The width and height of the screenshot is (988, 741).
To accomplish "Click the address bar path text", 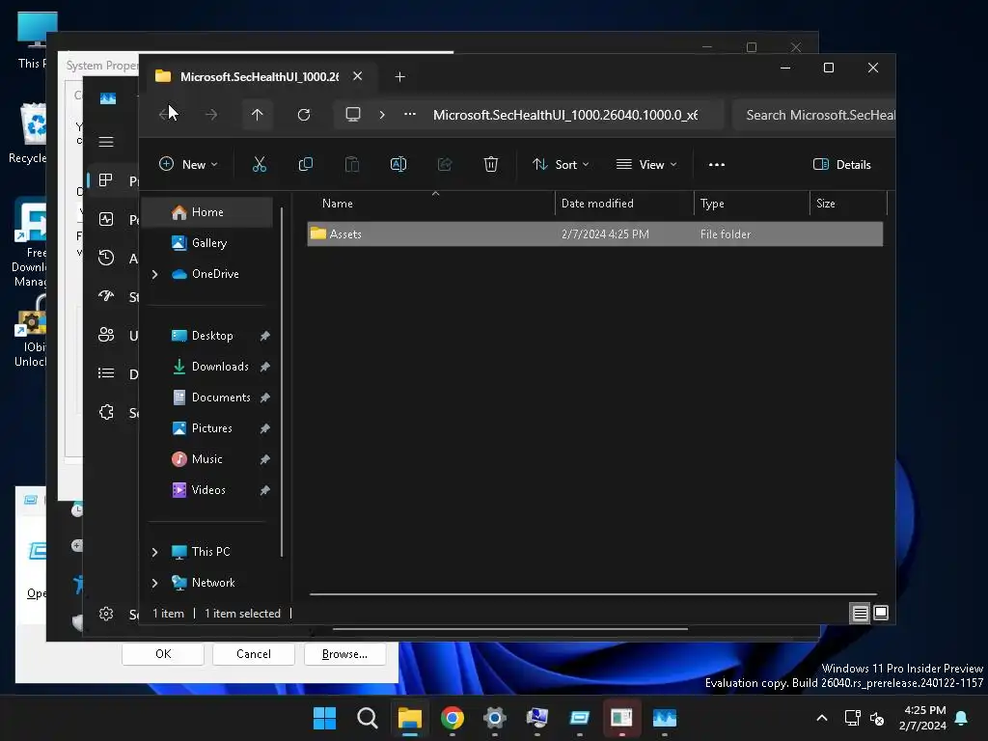I will tap(565, 116).
